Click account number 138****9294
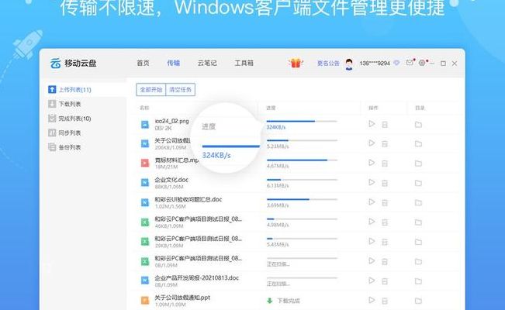 [375, 63]
